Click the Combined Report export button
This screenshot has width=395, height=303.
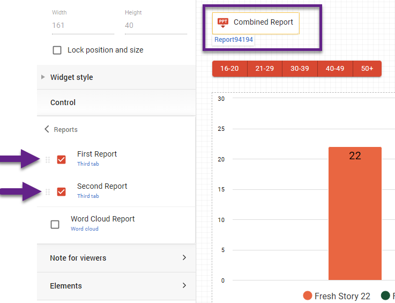(256, 23)
